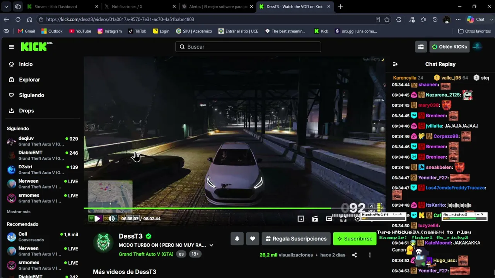
Task: Toggle mini player mode
Action: [x=300, y=219]
